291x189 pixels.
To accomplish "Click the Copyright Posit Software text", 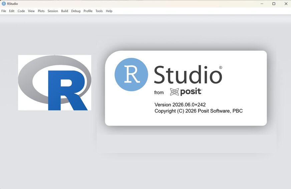I will click(x=199, y=111).
